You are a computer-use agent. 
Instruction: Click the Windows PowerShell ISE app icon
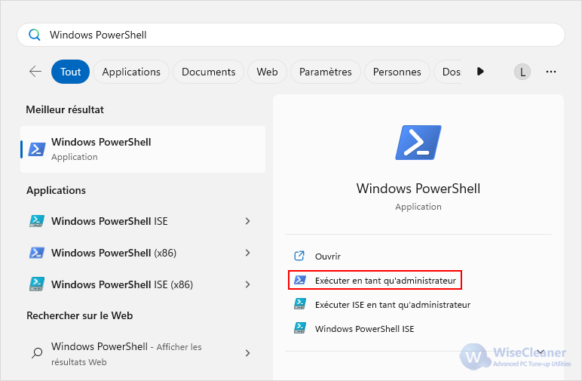(37, 221)
